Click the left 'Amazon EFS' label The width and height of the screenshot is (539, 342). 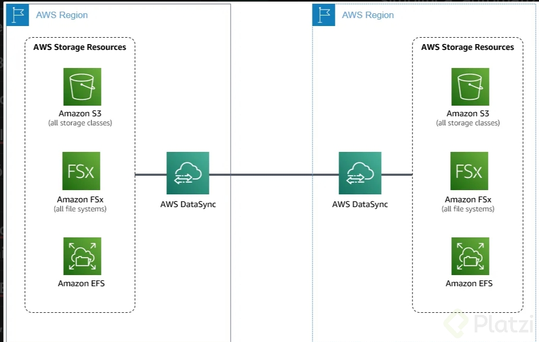click(81, 283)
